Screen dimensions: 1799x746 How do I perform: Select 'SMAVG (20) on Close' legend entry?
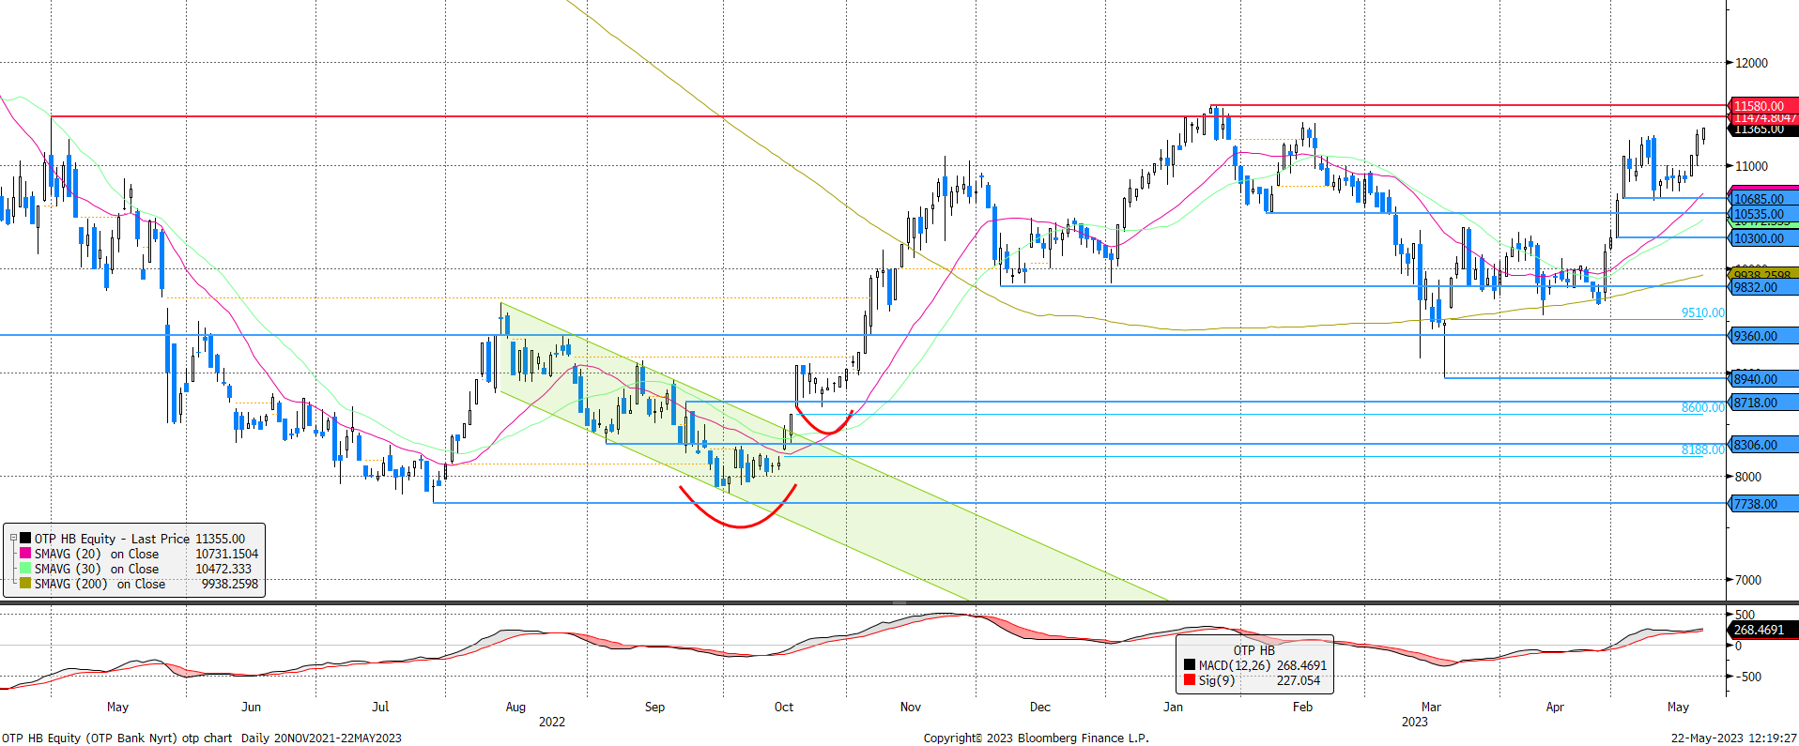click(97, 554)
